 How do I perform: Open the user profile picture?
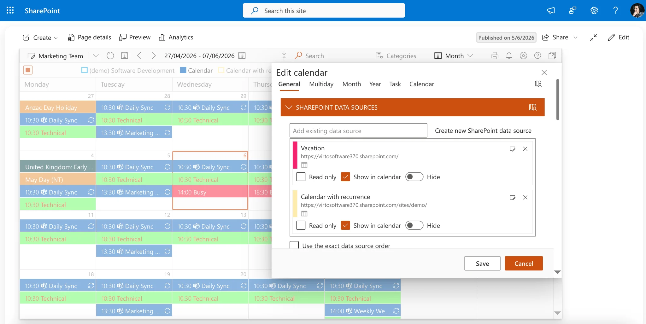pos(637,10)
